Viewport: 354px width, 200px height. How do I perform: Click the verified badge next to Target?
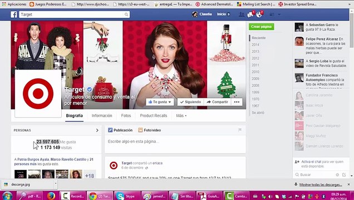pos(90,89)
